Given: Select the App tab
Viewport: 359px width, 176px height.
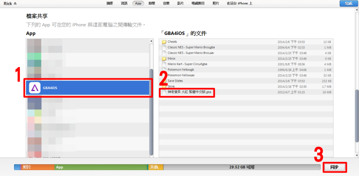Looking at the screenshot, I should 138,3.
